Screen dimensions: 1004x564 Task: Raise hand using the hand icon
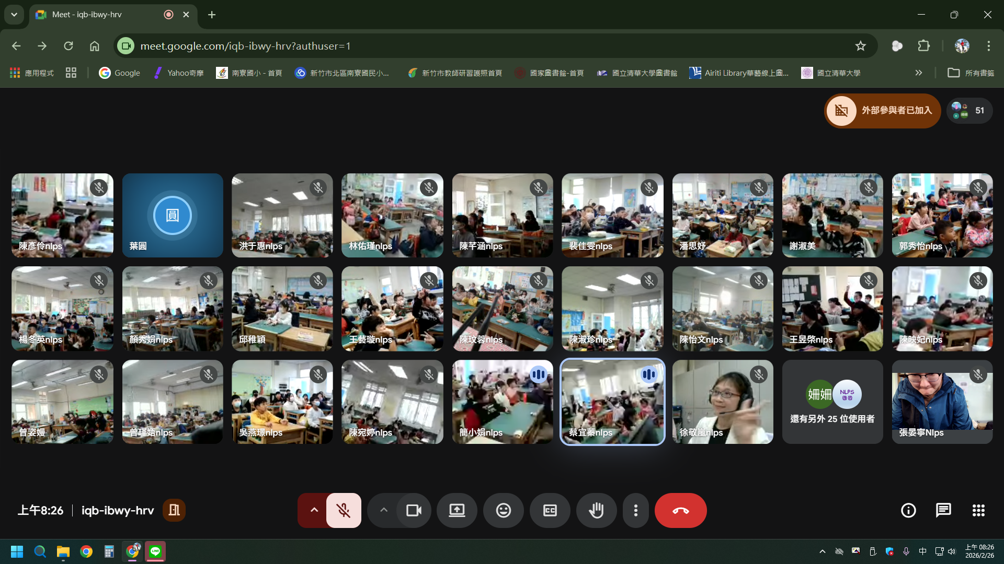coord(596,510)
